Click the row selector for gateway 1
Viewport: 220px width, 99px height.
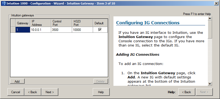[x=13, y=30]
